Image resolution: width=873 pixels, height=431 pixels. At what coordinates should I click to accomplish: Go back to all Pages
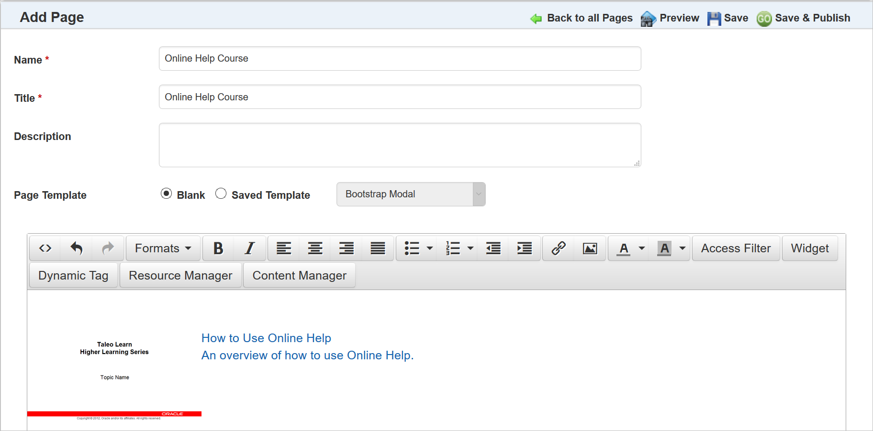click(582, 18)
